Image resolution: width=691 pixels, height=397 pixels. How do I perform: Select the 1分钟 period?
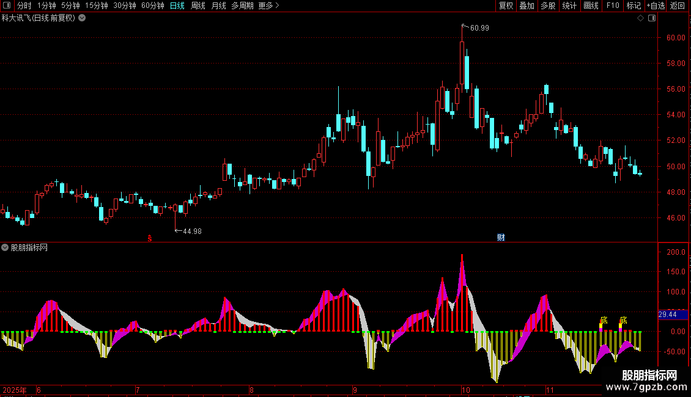coord(46,5)
